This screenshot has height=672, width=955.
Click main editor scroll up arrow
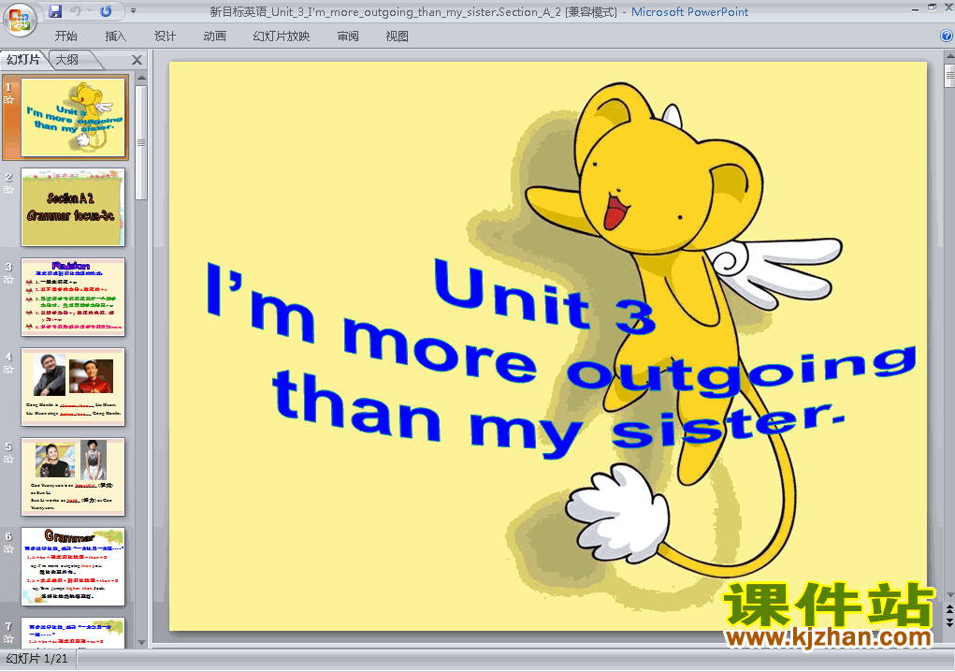point(949,57)
